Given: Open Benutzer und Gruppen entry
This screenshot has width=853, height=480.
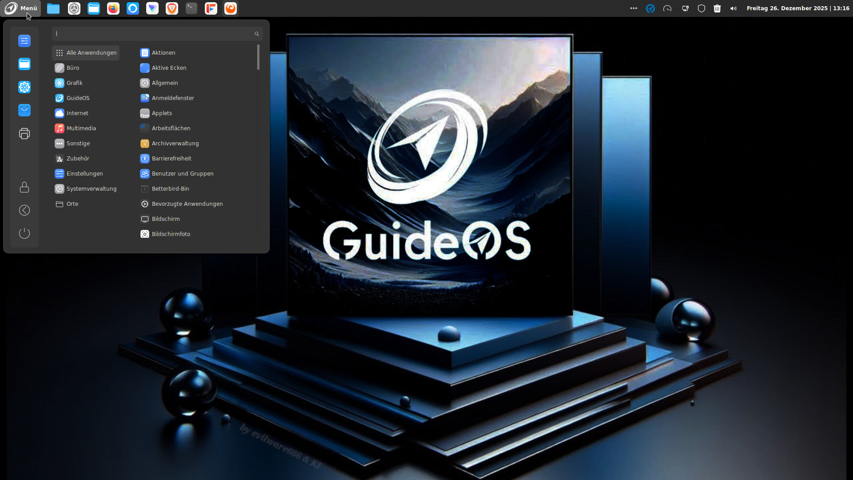Looking at the screenshot, I should click(182, 174).
